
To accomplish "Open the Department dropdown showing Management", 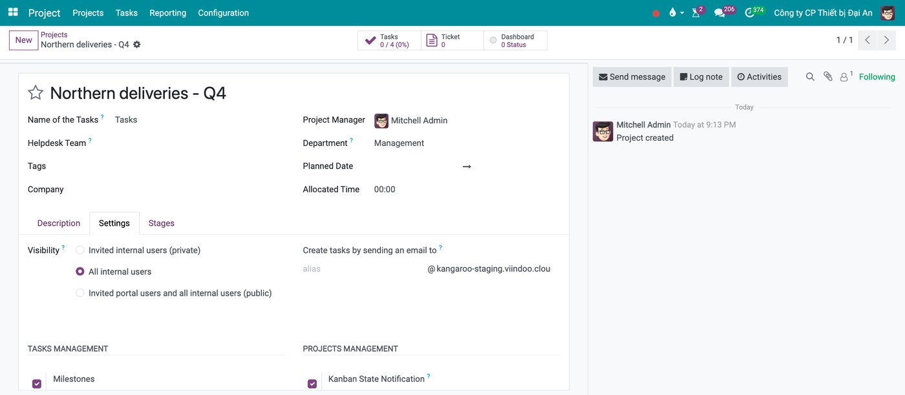I will (x=467, y=143).
